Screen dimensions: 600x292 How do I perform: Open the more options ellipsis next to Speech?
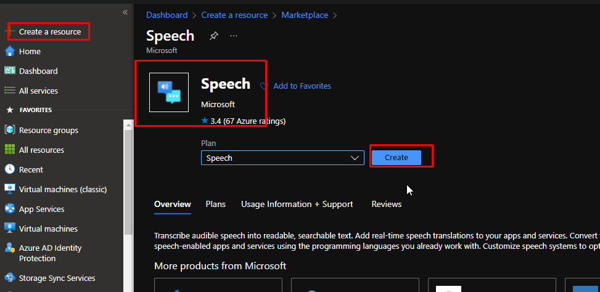[x=234, y=36]
